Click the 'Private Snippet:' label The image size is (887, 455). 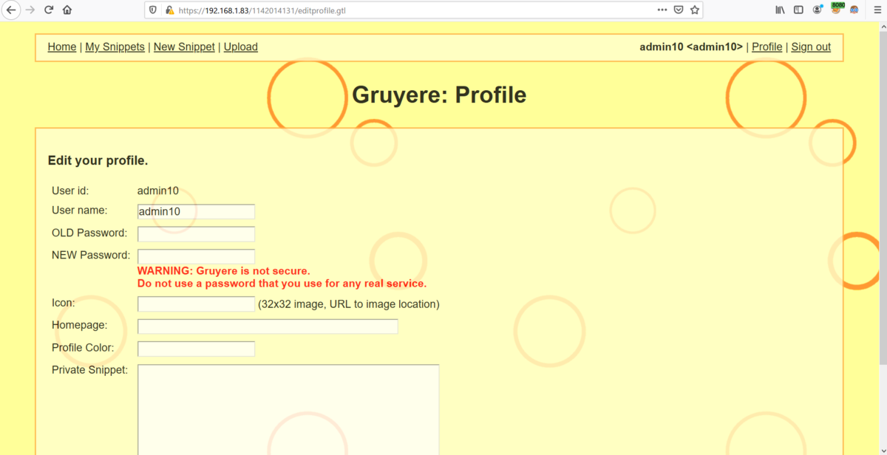point(89,369)
